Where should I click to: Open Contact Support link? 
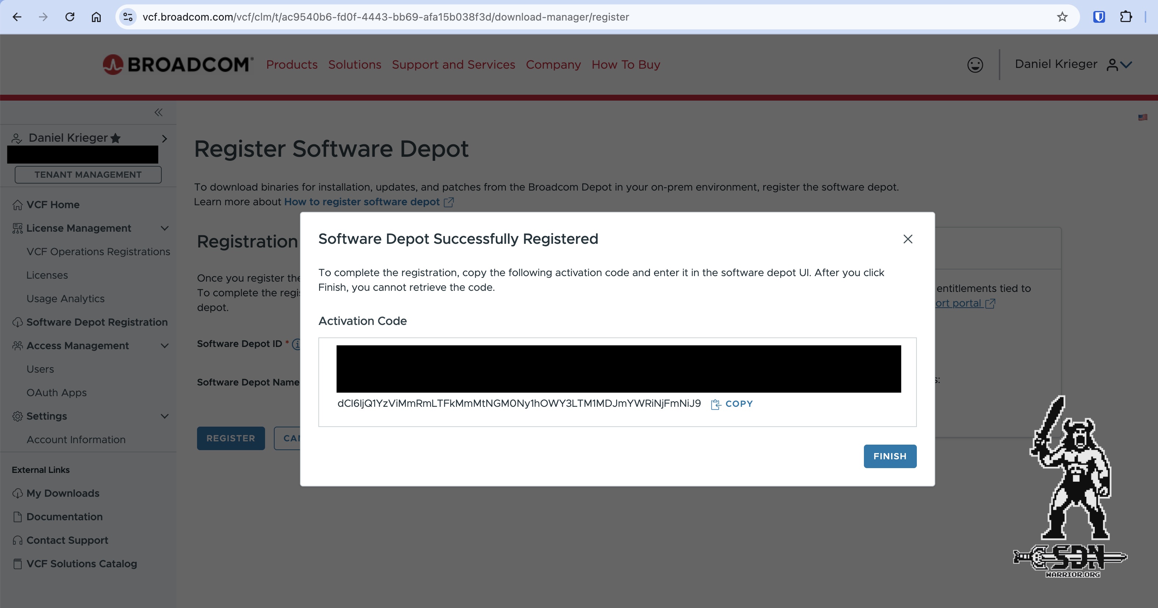pos(67,540)
